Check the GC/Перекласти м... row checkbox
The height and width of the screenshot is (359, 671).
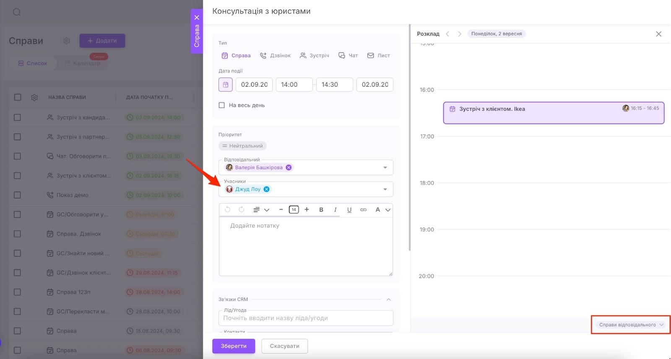17,311
